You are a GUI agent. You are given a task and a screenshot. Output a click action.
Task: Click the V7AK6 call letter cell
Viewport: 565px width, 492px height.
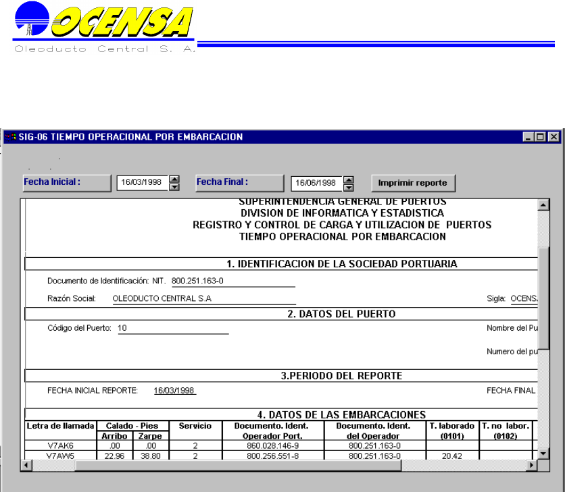point(61,445)
